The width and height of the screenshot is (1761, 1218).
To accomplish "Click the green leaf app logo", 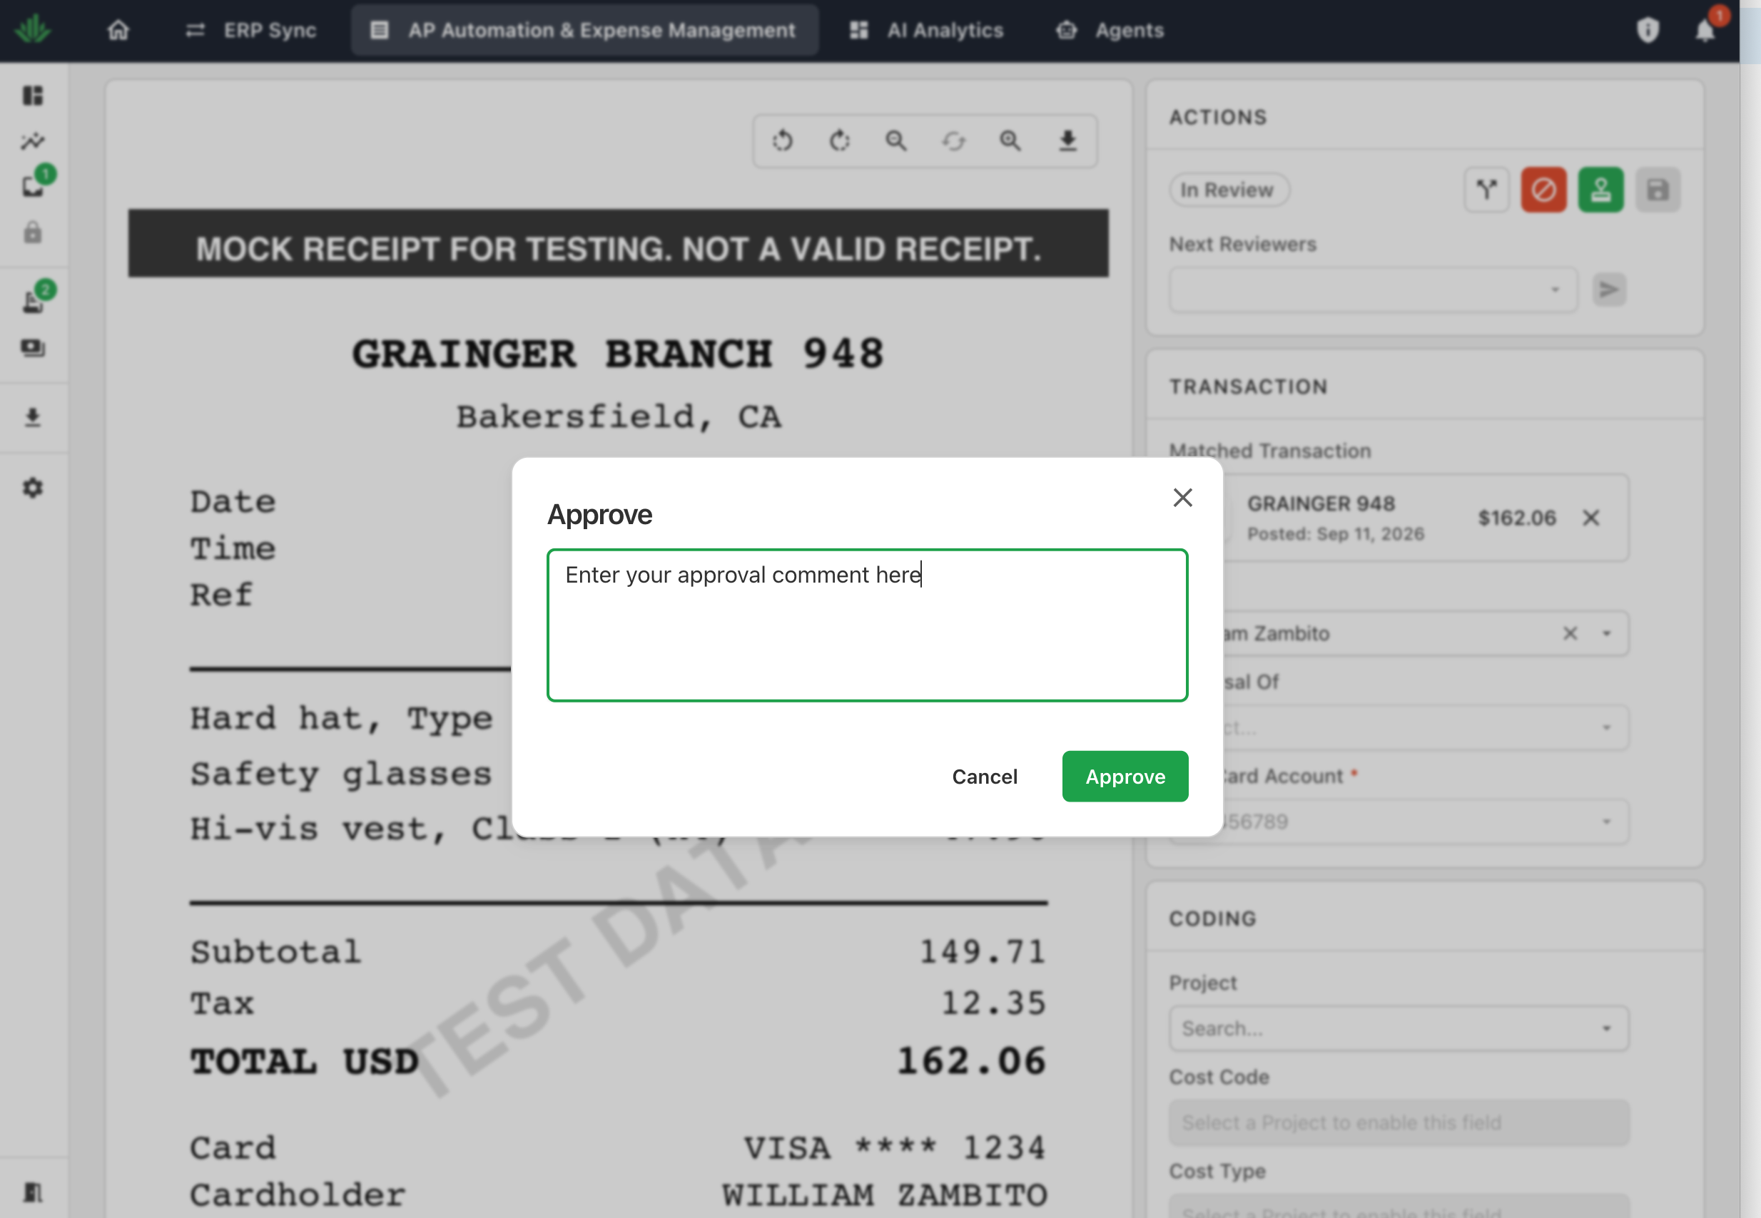I will tap(33, 30).
